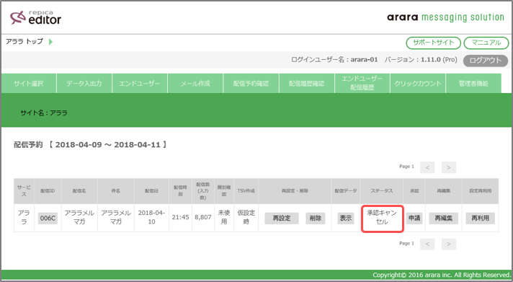The image size is (513, 282).
Task: Go to previous page using bottom pager arrow
Action: coord(427,244)
